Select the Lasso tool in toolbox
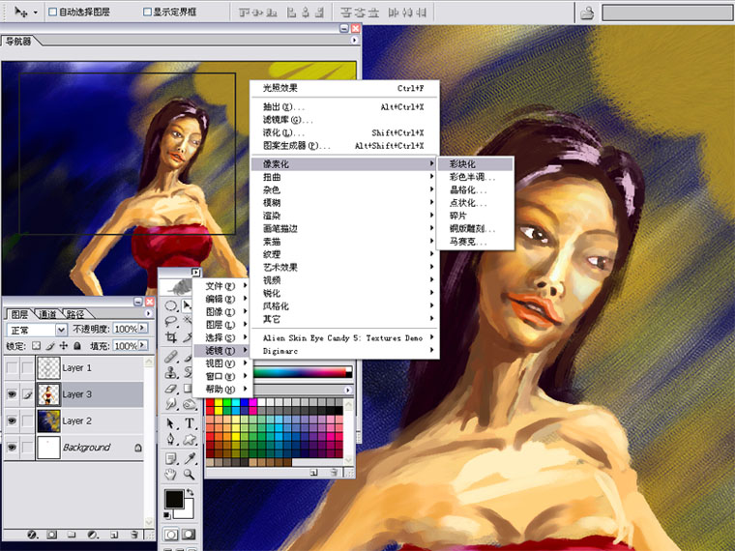This screenshot has width=735, height=551. point(170,321)
